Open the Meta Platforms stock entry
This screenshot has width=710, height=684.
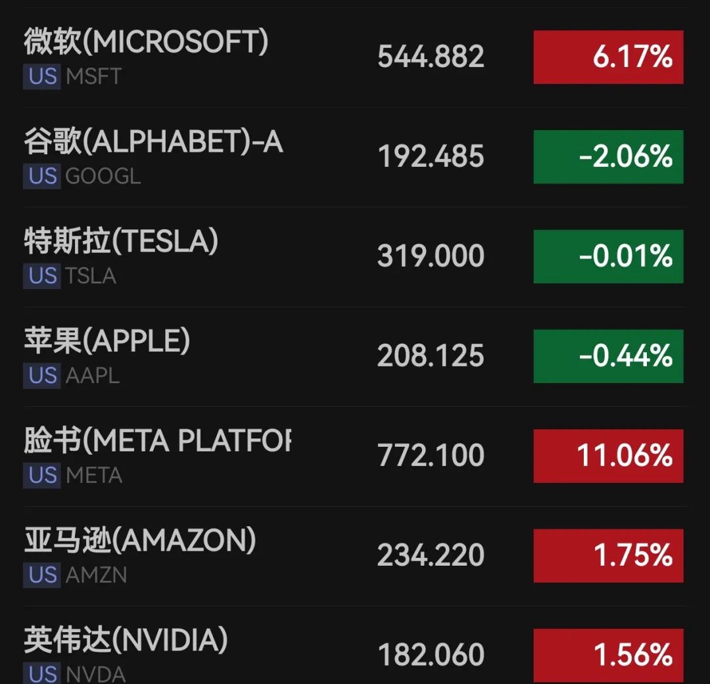click(x=354, y=456)
